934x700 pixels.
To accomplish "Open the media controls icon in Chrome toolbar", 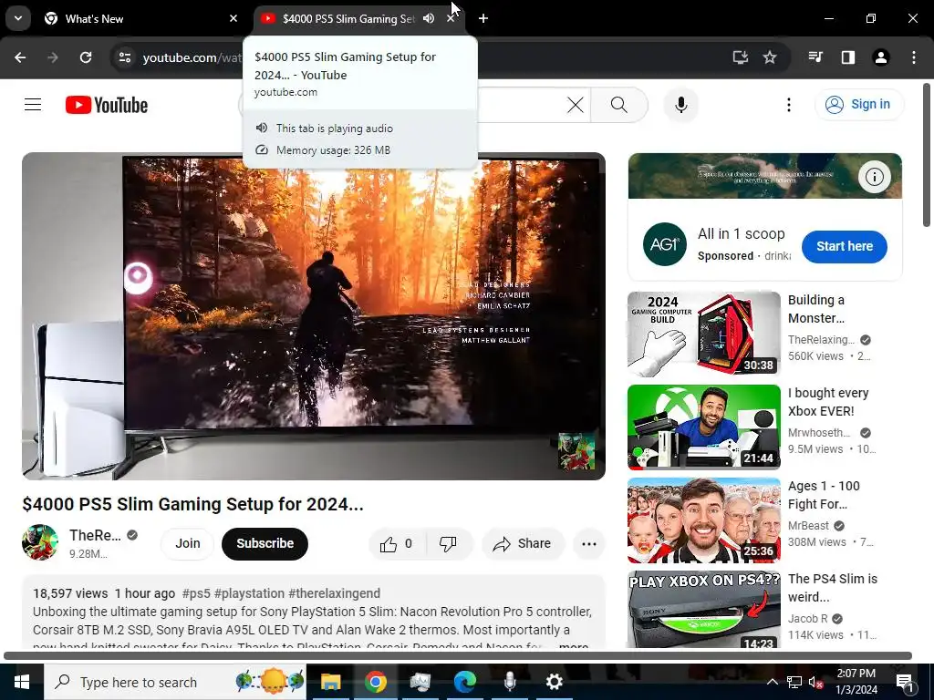I will point(815,57).
